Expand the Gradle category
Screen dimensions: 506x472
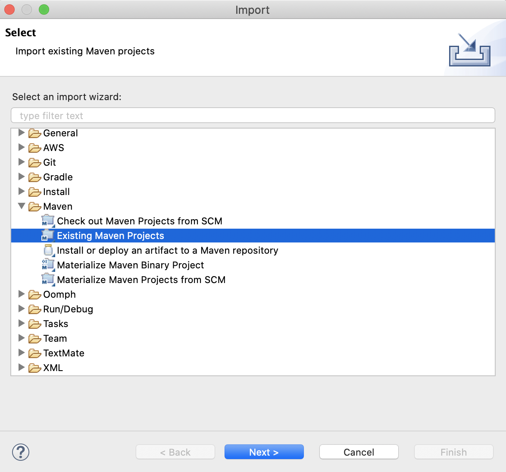click(x=21, y=176)
